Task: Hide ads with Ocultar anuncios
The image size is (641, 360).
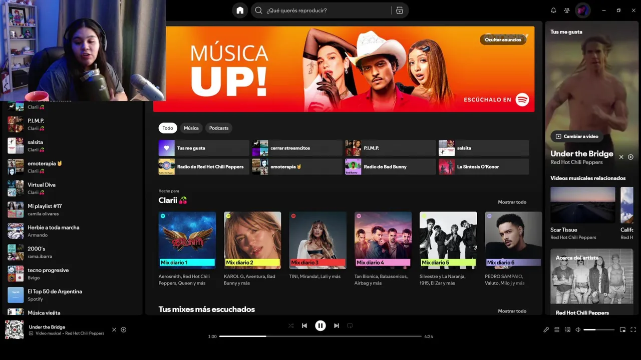Action: 503,39
